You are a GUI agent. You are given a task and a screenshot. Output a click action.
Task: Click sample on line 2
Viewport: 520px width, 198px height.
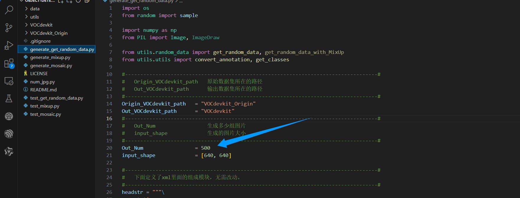tap(189, 15)
